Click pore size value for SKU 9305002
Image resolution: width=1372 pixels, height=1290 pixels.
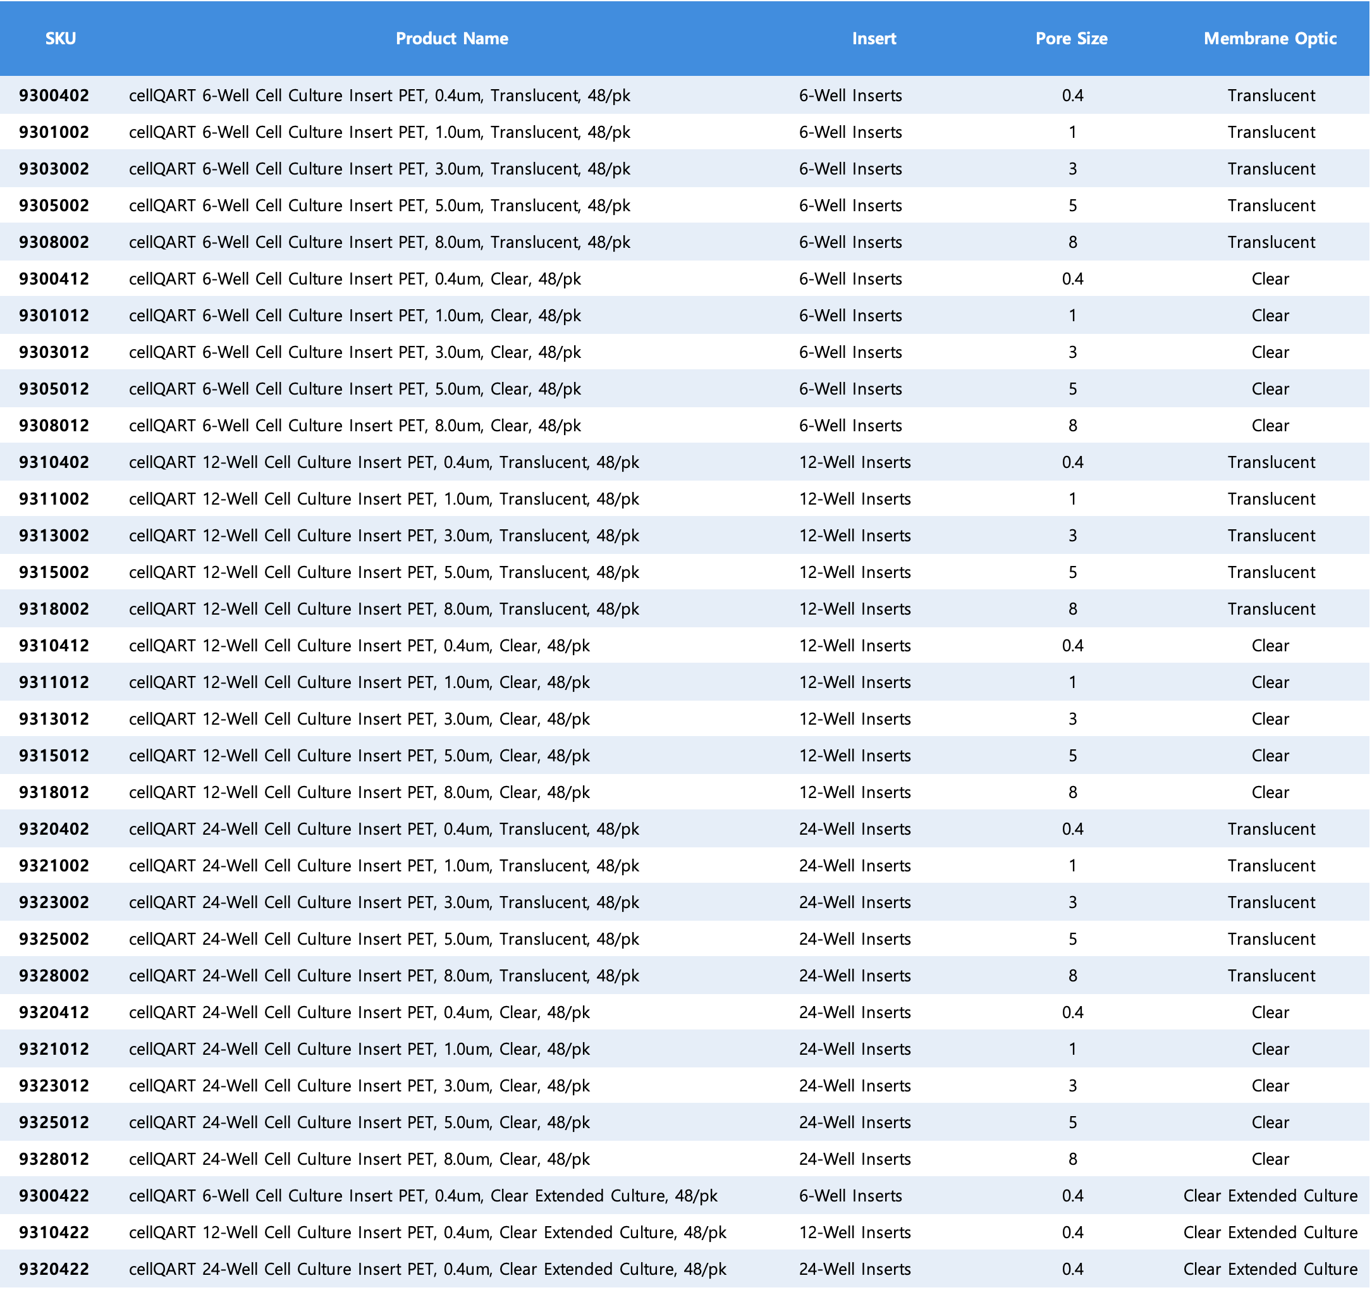(1072, 205)
